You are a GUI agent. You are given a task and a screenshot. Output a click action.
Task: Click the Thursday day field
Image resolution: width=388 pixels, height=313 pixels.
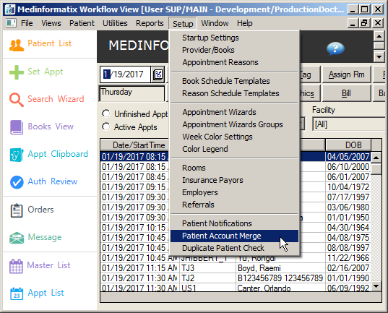click(x=132, y=93)
